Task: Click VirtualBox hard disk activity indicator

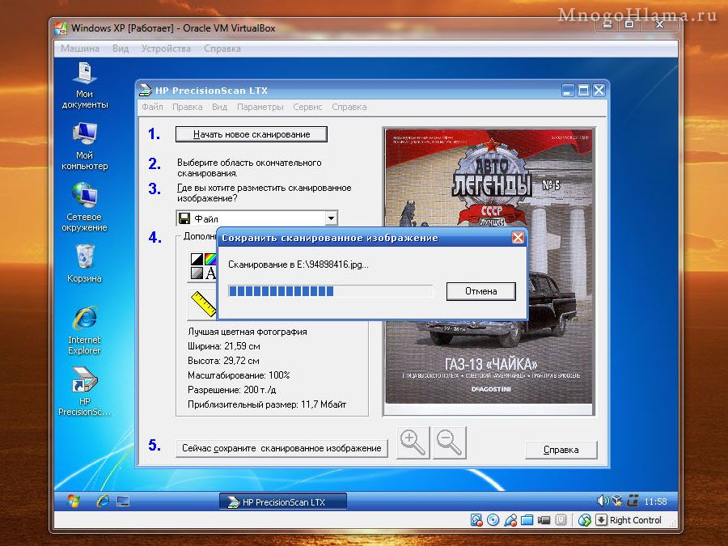Action: point(476,520)
